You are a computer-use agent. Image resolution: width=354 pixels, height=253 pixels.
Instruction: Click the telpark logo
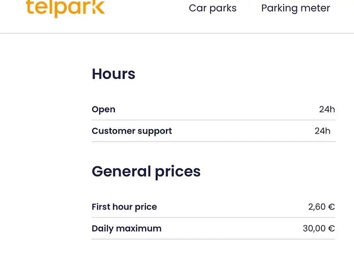[66, 8]
